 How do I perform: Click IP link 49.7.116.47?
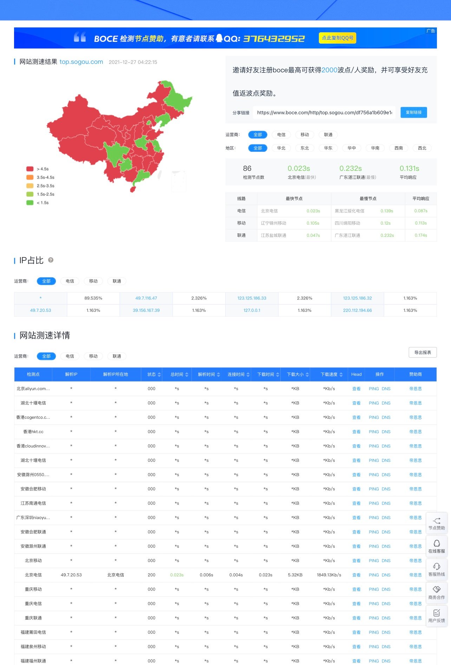click(146, 298)
